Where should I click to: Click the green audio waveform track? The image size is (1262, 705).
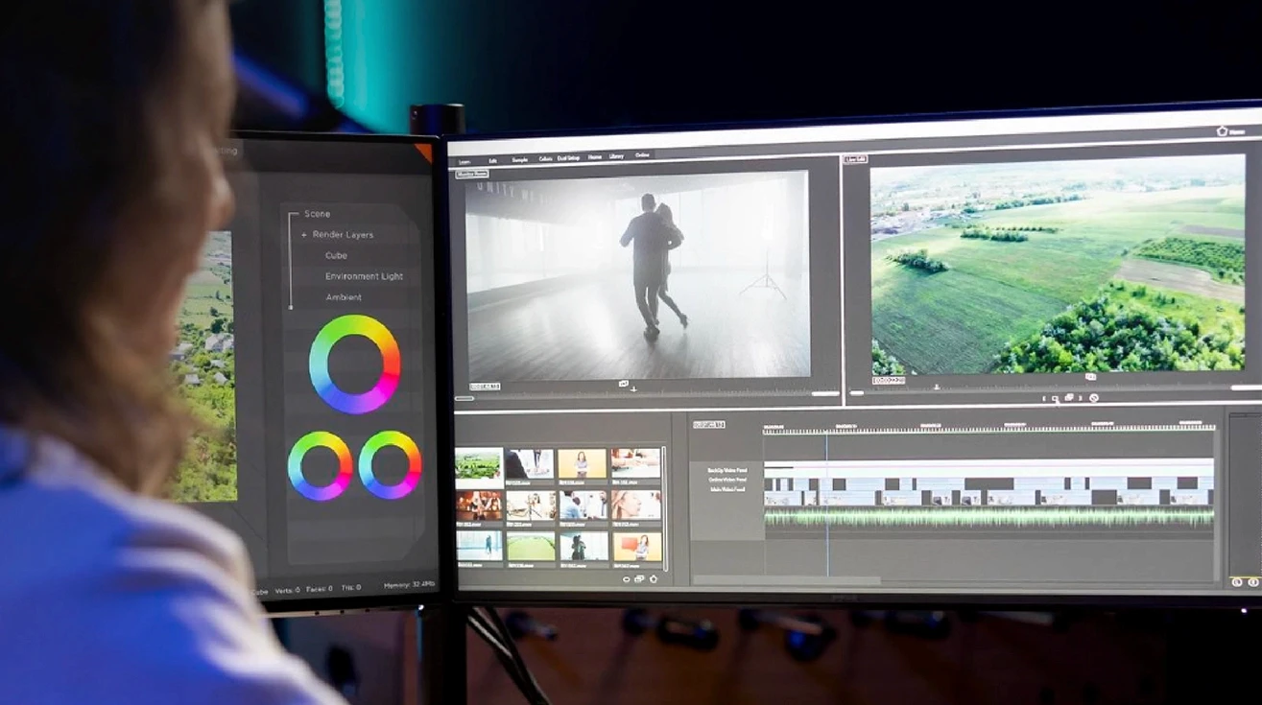[988, 516]
